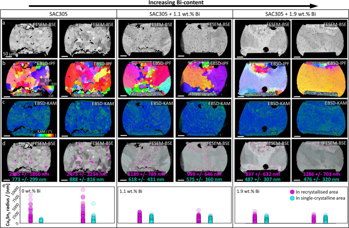This screenshot has width=349, height=228.
Task: Open the first 1.9 wt.% Bi EBSD-IPF map
Action: [x=262, y=78]
